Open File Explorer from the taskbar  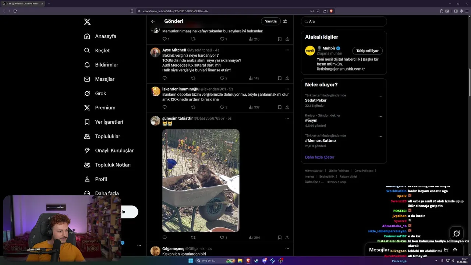click(x=240, y=261)
